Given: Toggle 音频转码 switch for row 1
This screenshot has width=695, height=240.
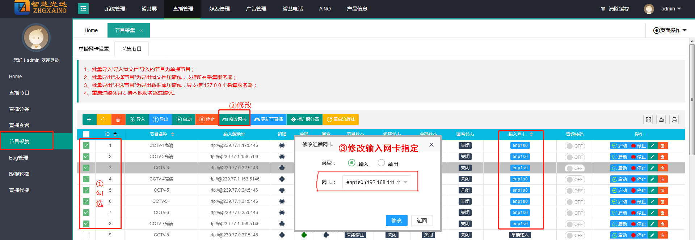Looking at the screenshot, I should 574,146.
